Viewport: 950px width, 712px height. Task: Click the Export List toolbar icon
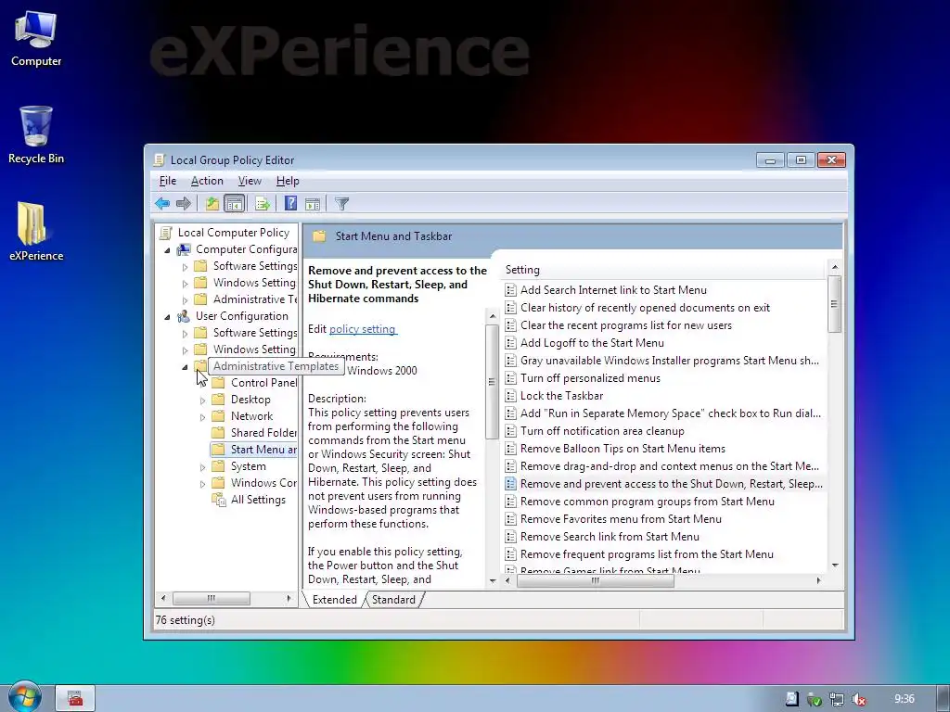click(x=263, y=203)
